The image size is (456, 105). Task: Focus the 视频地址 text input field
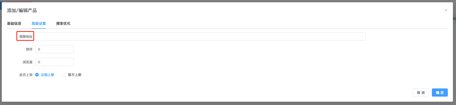pyautogui.click(x=200, y=36)
